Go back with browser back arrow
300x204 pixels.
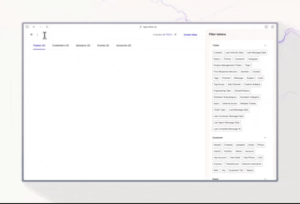(34, 27)
